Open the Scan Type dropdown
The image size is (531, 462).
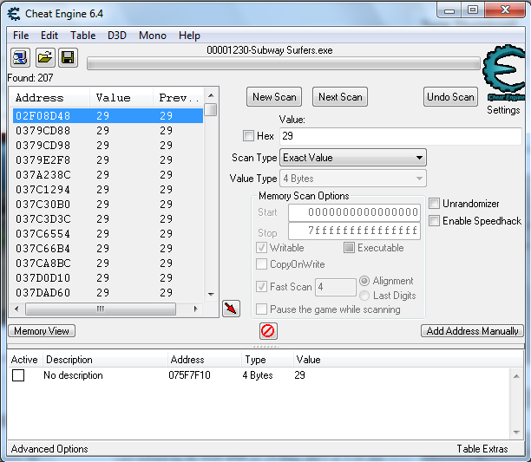353,158
